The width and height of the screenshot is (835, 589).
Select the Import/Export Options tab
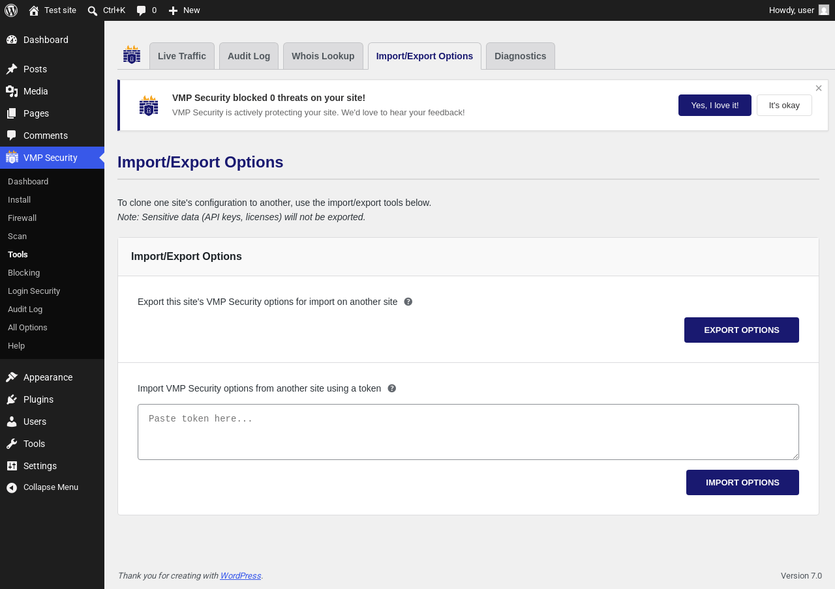425,56
